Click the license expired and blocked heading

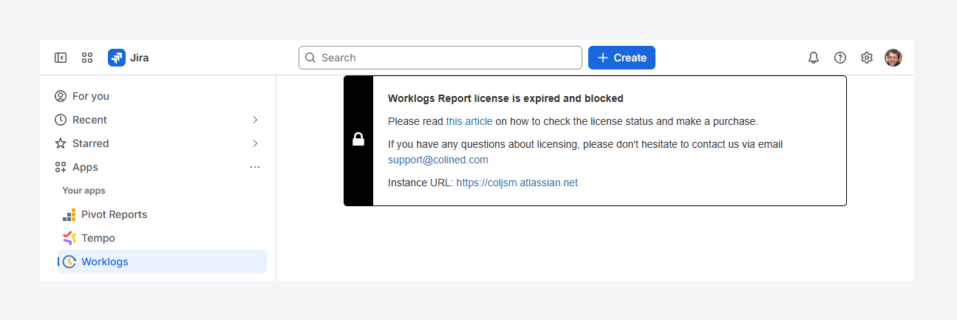pyautogui.click(x=505, y=98)
